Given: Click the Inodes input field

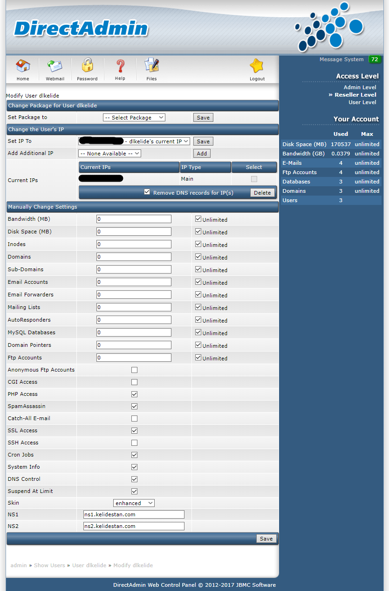Looking at the screenshot, I should (x=134, y=244).
